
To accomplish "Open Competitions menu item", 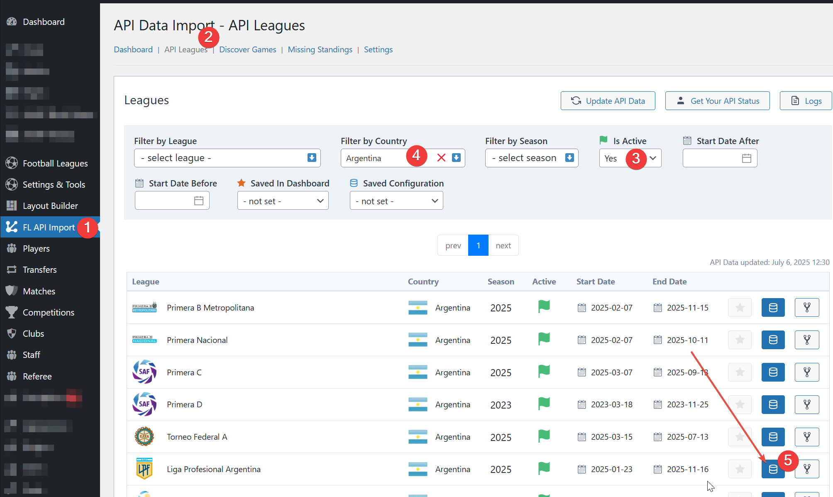I will click(50, 312).
